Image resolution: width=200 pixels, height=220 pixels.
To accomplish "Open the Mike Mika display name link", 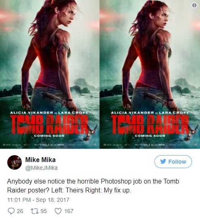I will (40, 160).
